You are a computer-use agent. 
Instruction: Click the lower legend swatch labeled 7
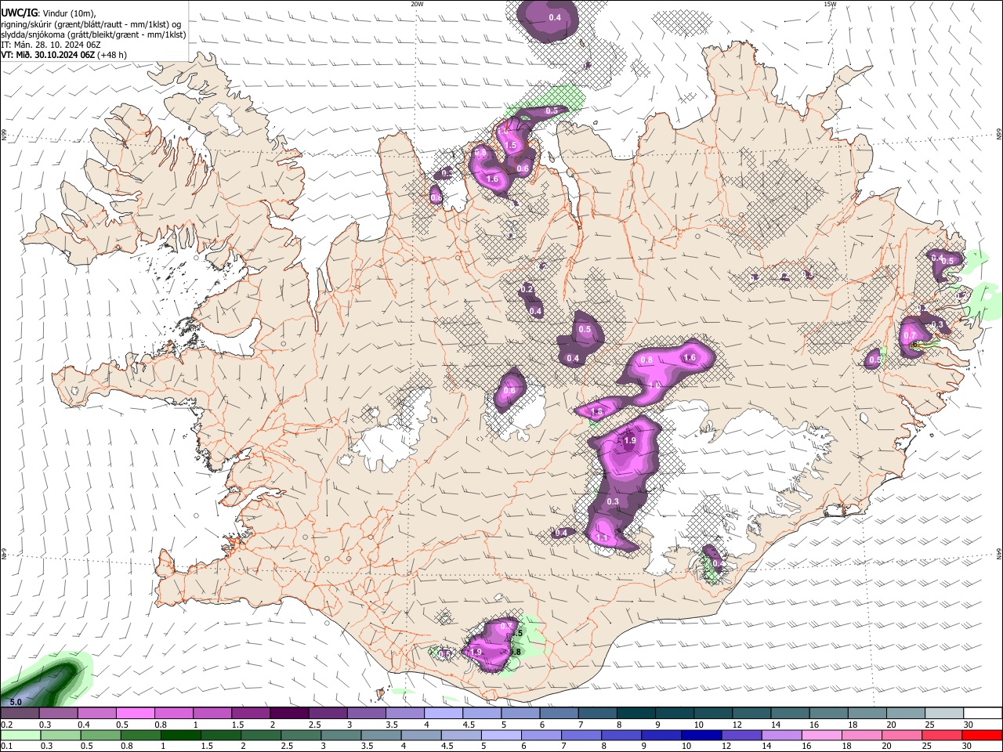[581, 735]
